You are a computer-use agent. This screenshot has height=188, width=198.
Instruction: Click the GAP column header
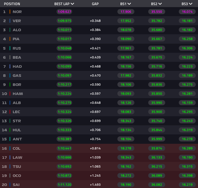pos(95,4)
